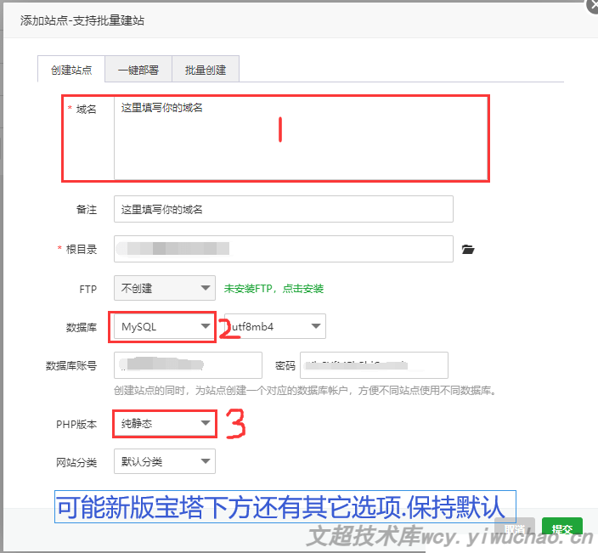
Task: Switch to the 批量创建 tab
Action: tap(206, 70)
